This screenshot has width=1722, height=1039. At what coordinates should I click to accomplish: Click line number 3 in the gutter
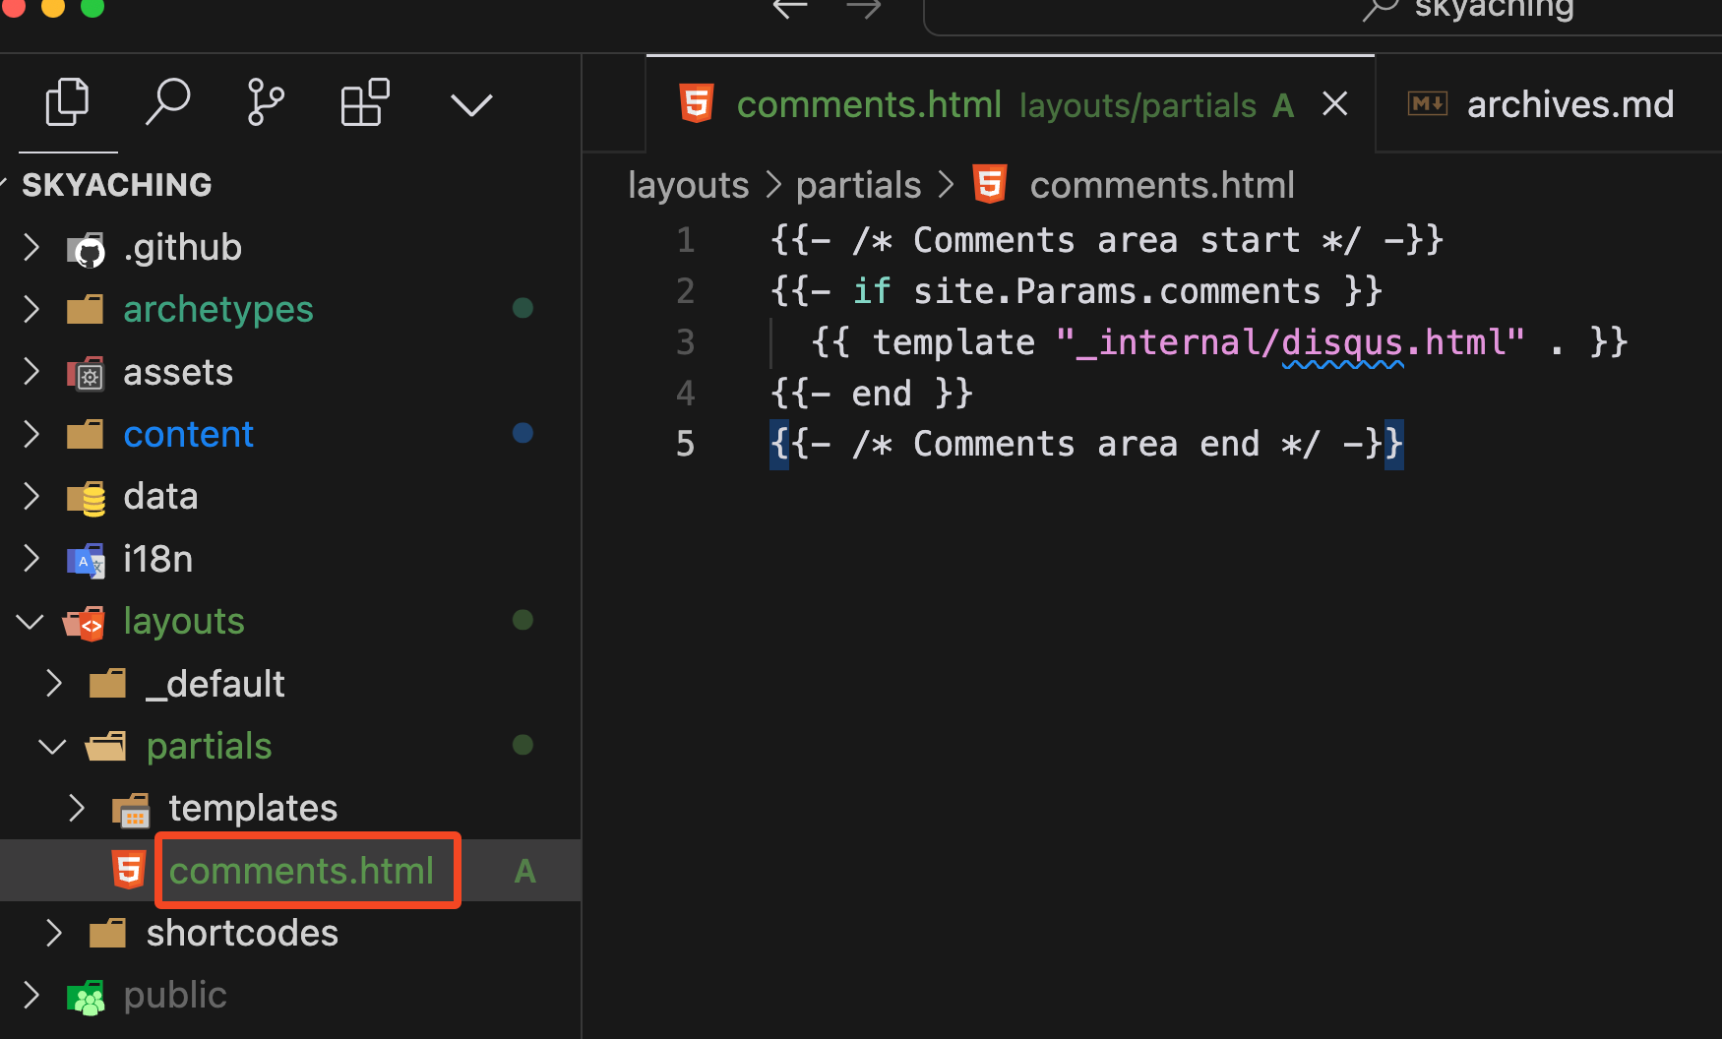686,342
